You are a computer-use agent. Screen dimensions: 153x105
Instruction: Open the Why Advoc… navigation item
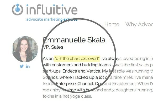139,24
